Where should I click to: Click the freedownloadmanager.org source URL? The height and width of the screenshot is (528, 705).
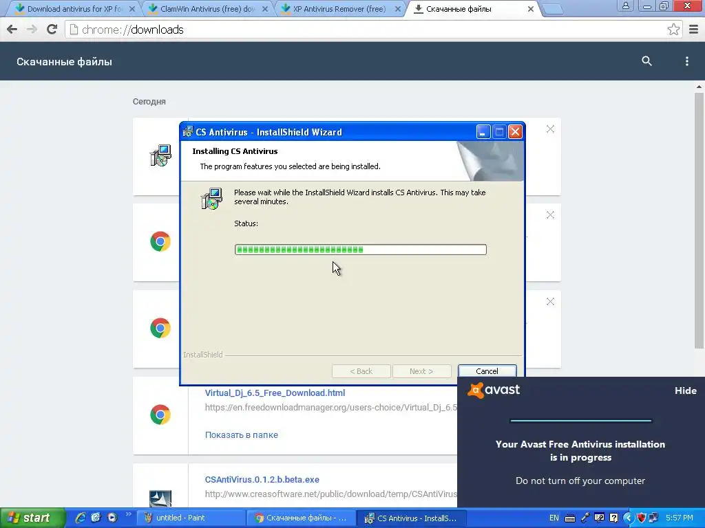point(331,407)
